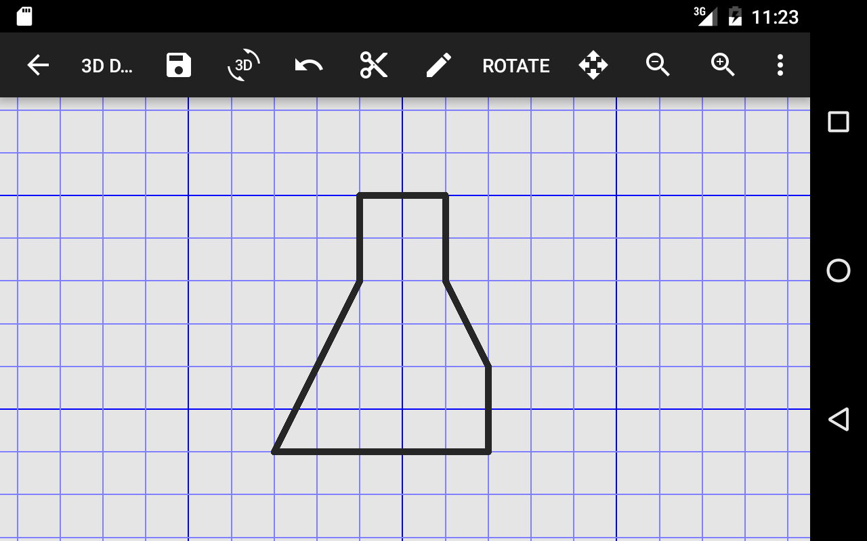Zoom out of the canvas
The width and height of the screenshot is (867, 541).
(x=658, y=65)
